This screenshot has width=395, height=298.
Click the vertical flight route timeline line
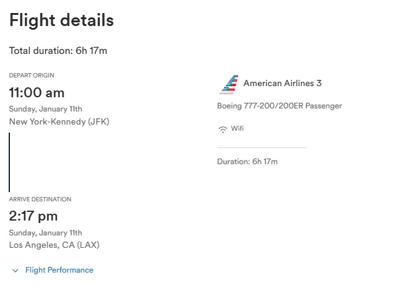point(9,162)
